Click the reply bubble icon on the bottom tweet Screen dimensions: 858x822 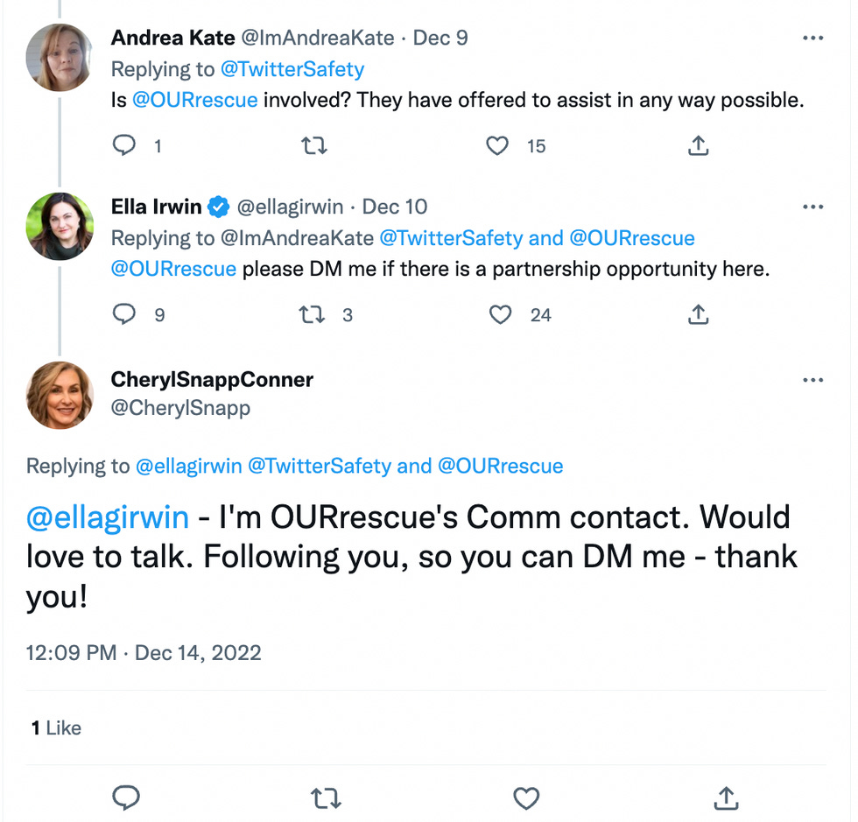(126, 797)
